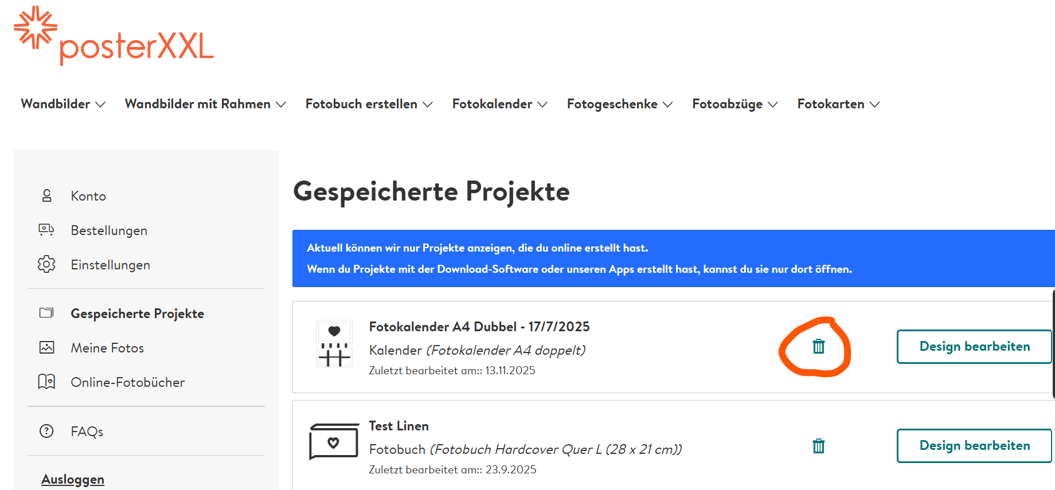The width and height of the screenshot is (1055, 490).
Task: Expand Wandbilder mit Rahmen menu
Action: coord(205,104)
